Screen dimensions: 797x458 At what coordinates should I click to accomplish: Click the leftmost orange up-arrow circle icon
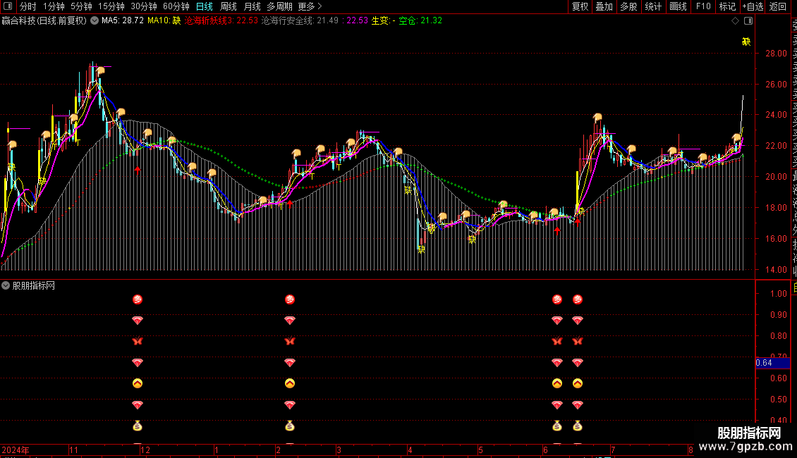(x=138, y=384)
